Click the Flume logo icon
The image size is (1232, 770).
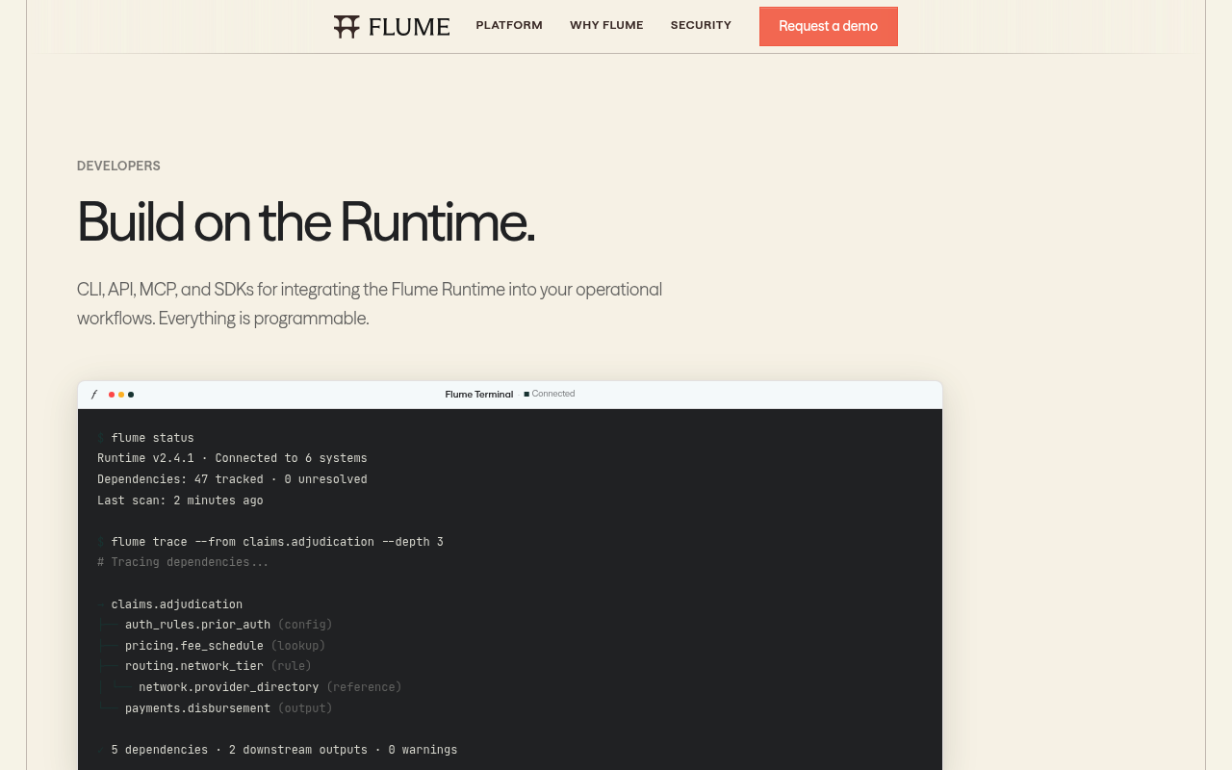coord(346,27)
